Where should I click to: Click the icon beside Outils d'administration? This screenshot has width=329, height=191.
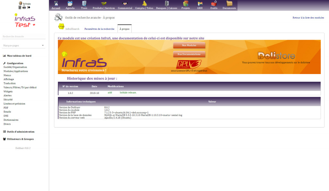pyautogui.click(x=4, y=132)
